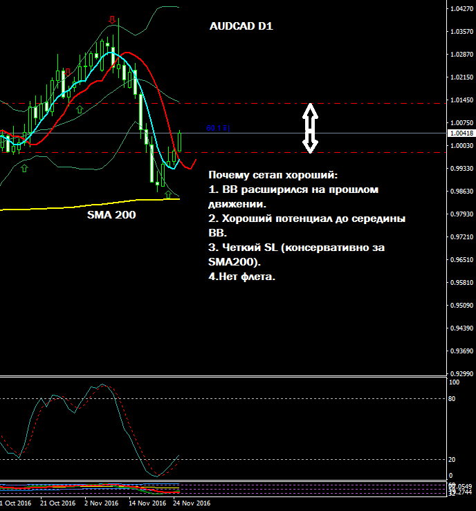
Task: Select the SMA 200 text label
Action: click(111, 215)
